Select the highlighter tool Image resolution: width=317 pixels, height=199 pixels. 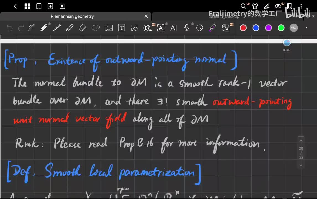pos(70,28)
